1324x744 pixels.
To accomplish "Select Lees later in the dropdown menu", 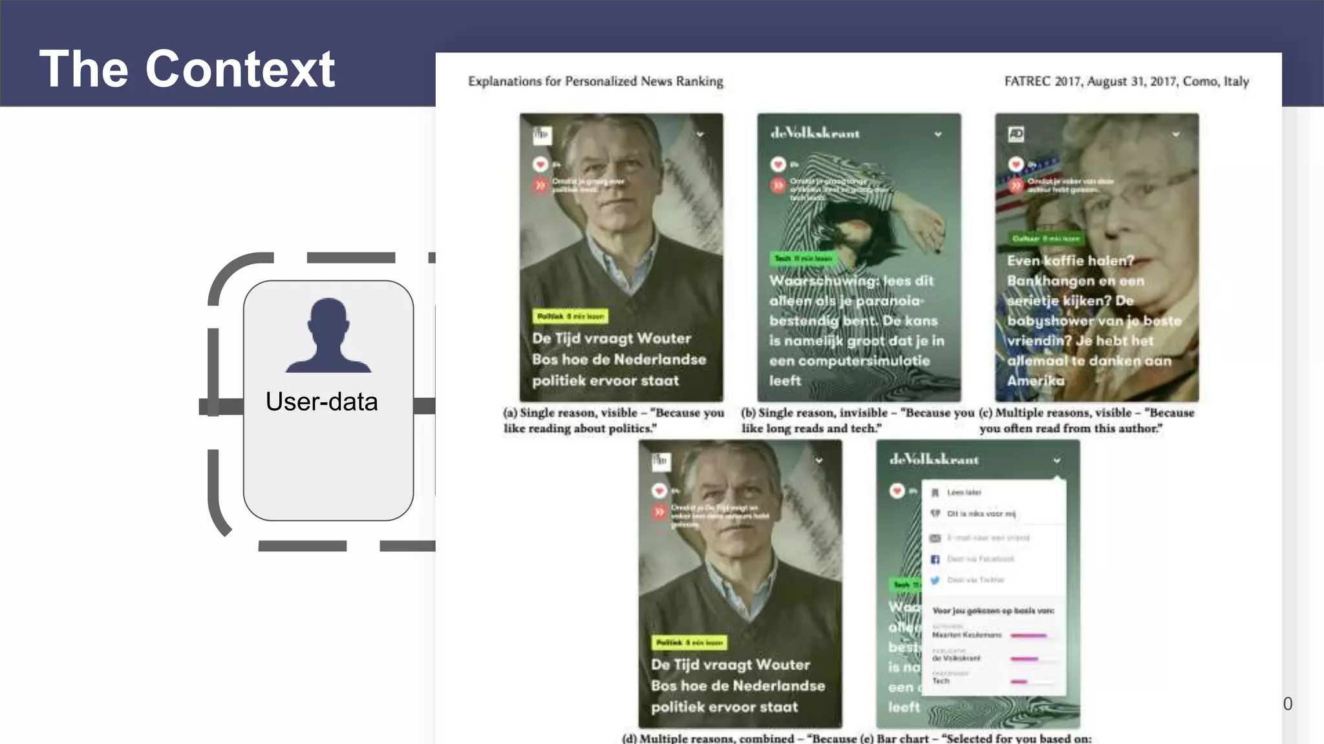I will [x=964, y=493].
